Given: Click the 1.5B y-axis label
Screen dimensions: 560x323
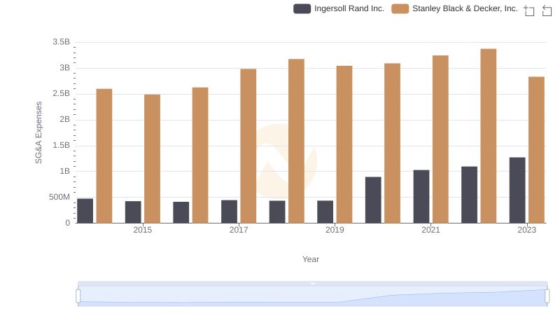Looking at the screenshot, I should (x=62, y=145).
